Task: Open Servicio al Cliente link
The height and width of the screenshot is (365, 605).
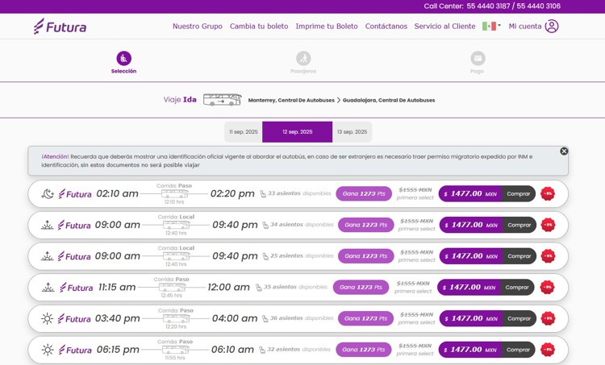Action: click(444, 27)
